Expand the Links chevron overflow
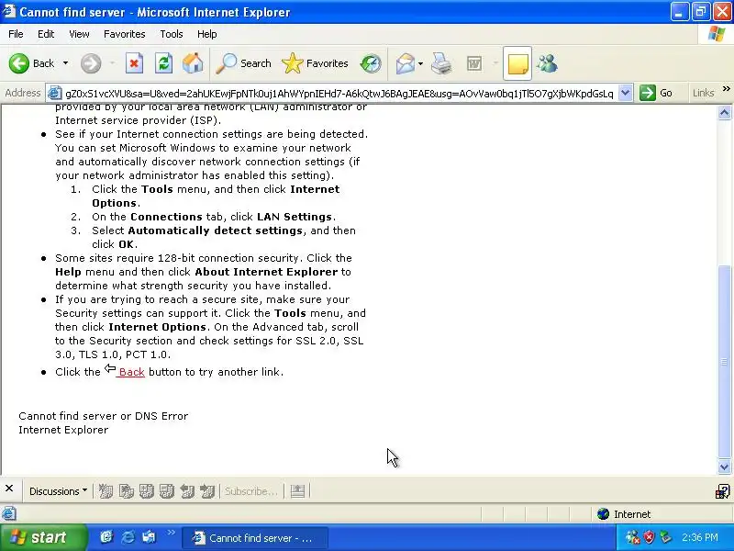 point(726,88)
